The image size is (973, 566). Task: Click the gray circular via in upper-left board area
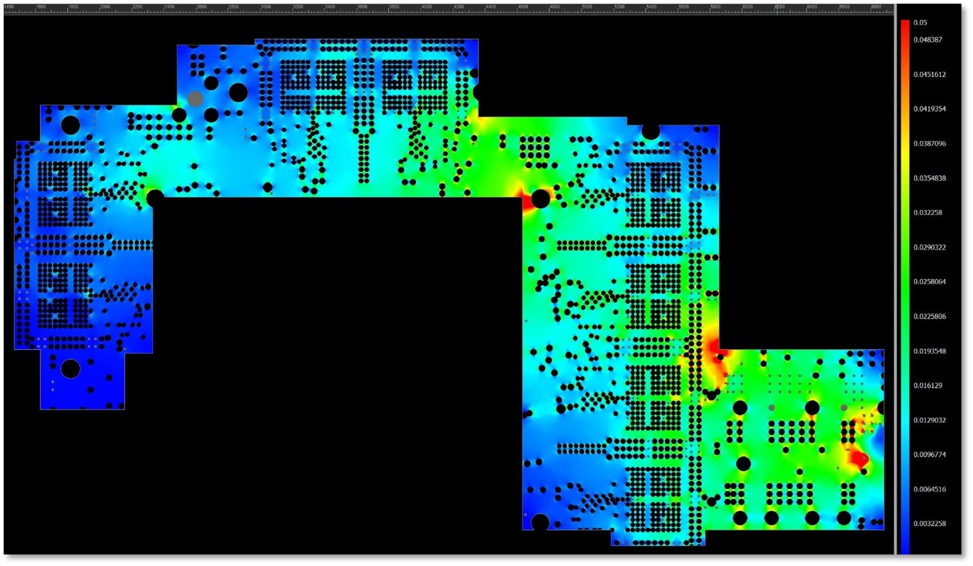(195, 99)
